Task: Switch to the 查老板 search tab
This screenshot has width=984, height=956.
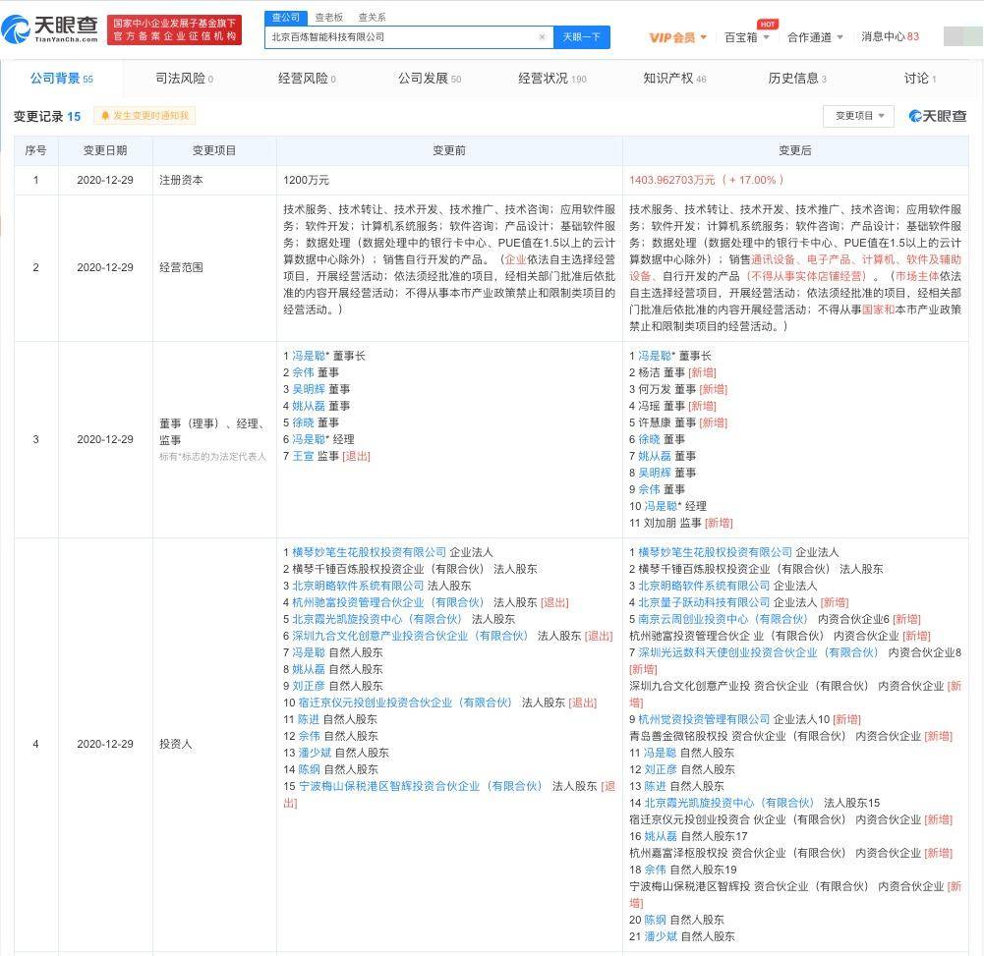Action: 329,18
